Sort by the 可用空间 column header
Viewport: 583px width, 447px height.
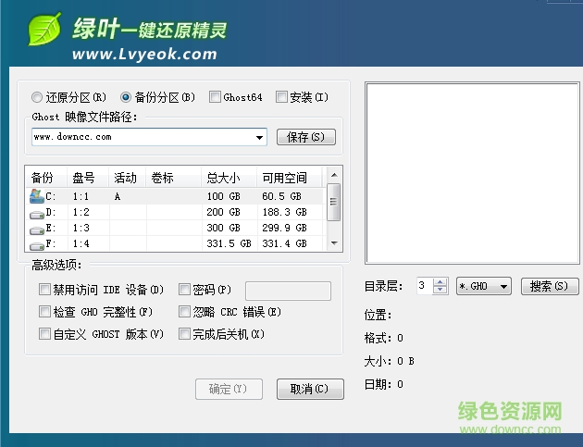click(x=290, y=178)
